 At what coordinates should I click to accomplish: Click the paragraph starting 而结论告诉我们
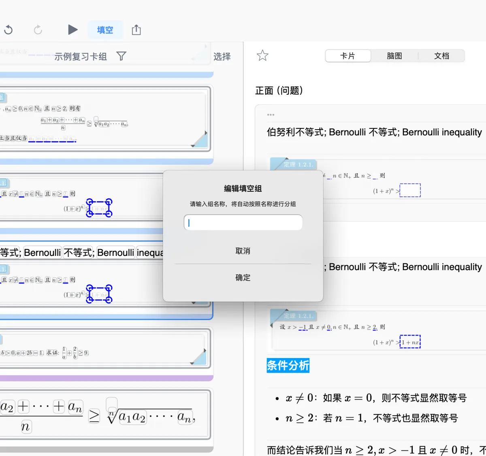pos(376,450)
